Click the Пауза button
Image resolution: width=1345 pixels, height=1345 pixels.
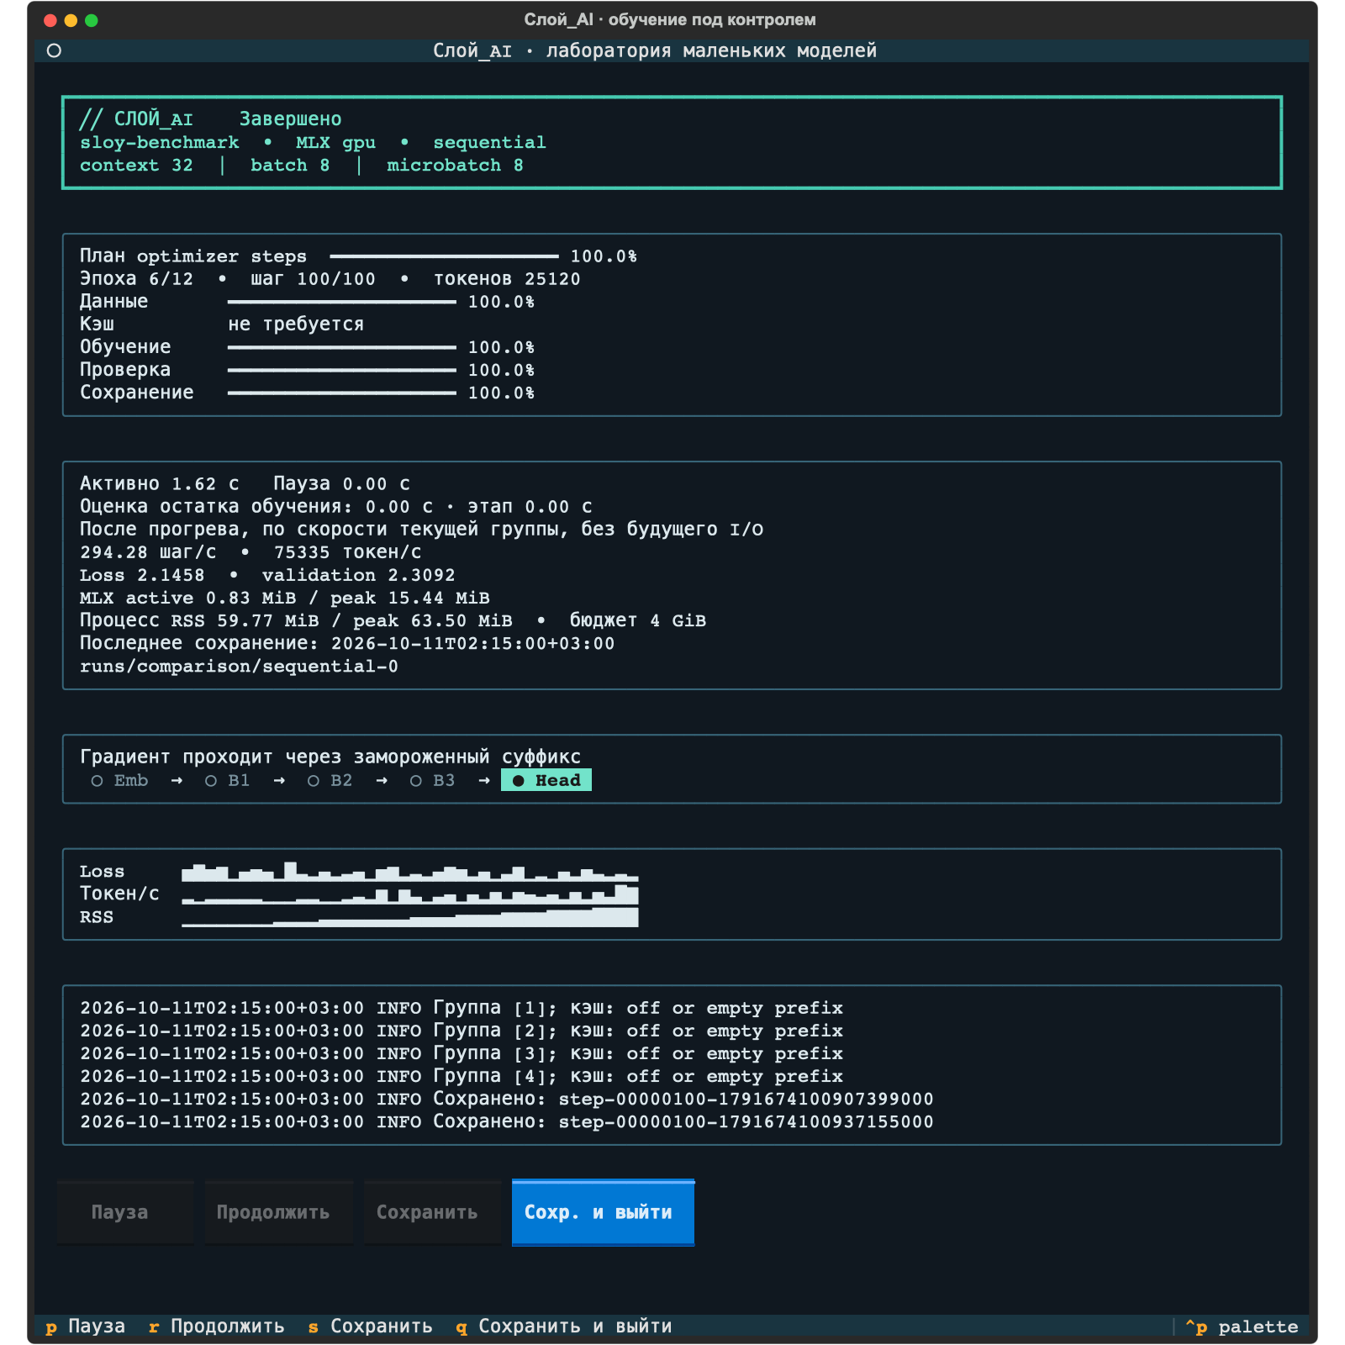pyautogui.click(x=125, y=1212)
